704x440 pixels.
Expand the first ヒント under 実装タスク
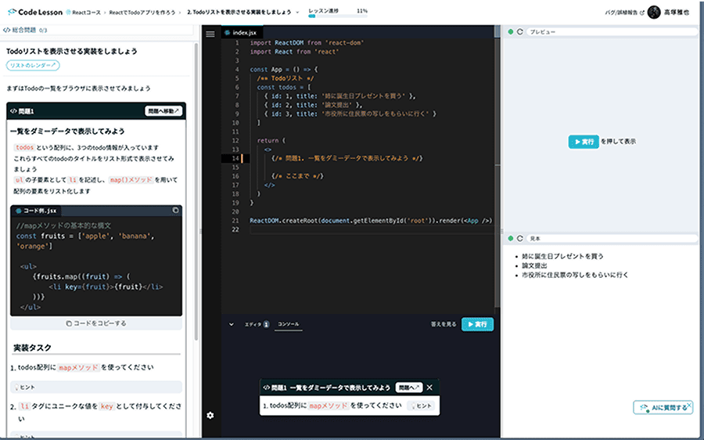click(x=28, y=387)
